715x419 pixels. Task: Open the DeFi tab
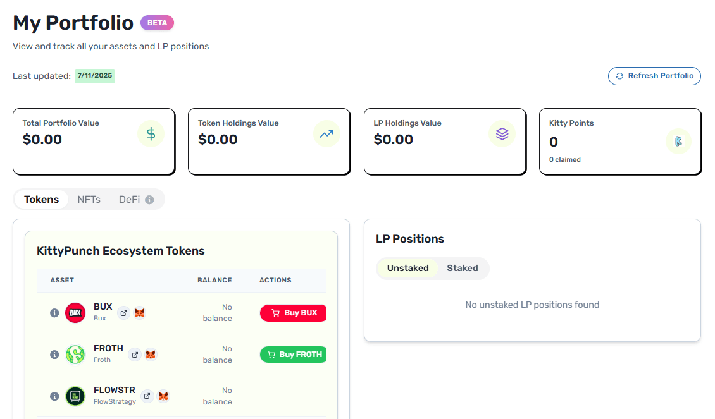[130, 200]
